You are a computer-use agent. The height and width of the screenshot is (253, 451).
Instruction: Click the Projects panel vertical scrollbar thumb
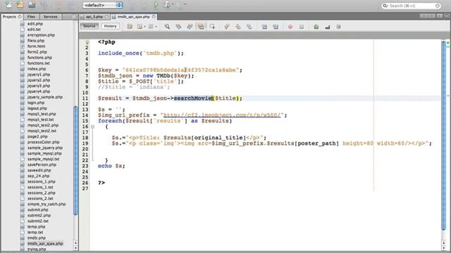75,161
